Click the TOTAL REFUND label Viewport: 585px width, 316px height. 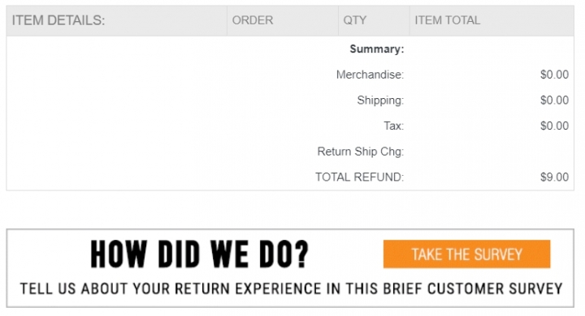coord(359,177)
